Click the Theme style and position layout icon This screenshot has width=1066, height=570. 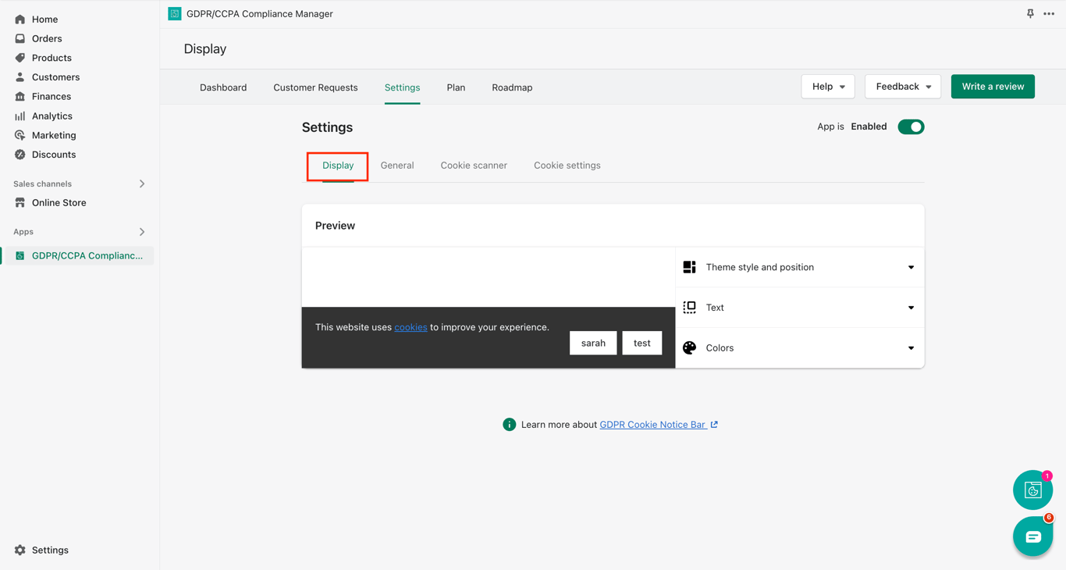click(690, 267)
